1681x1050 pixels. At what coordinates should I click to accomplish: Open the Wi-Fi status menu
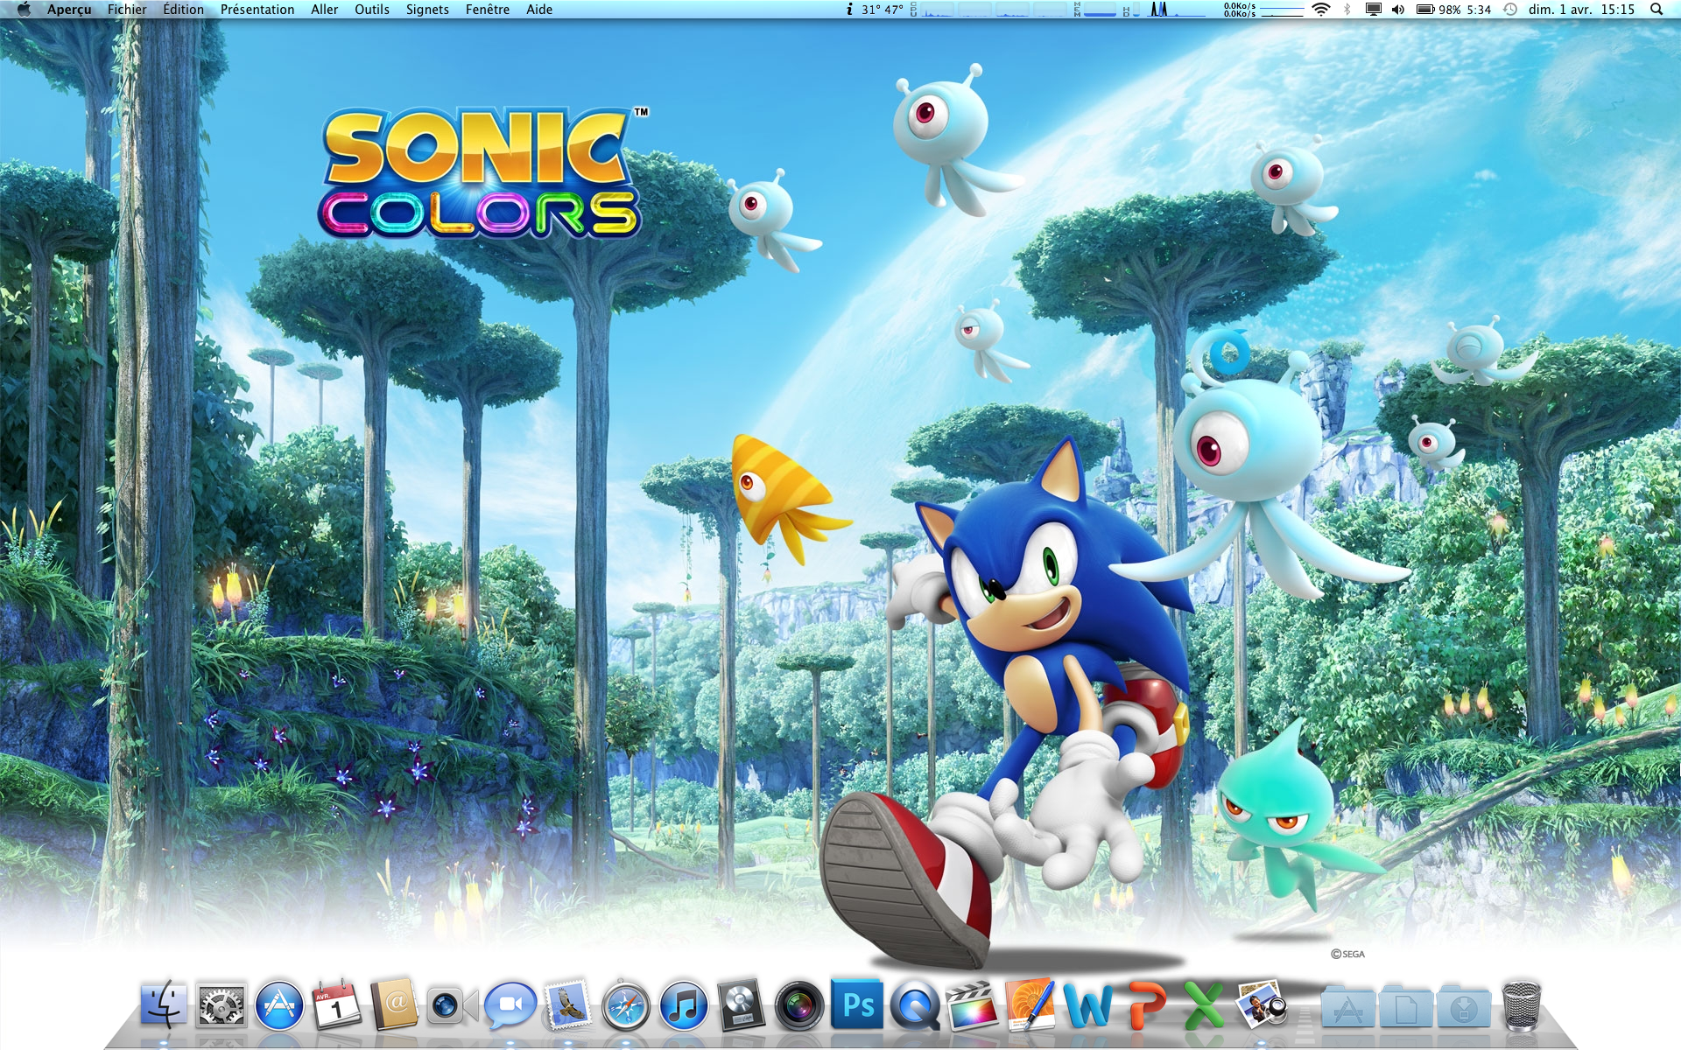click(x=1321, y=10)
